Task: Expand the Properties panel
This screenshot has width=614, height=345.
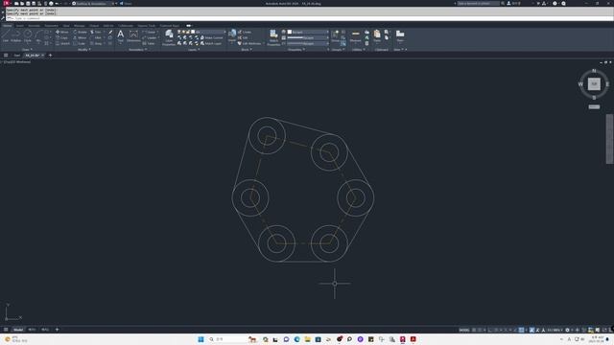Action: [x=296, y=50]
